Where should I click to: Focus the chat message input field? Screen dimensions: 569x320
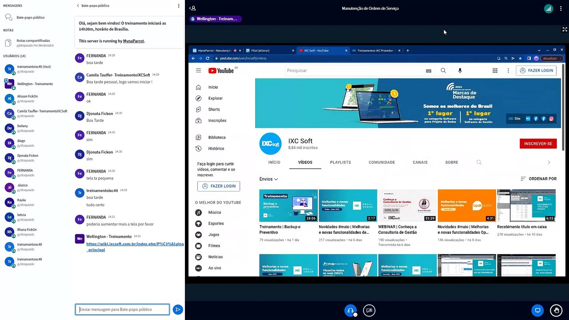coord(122,309)
